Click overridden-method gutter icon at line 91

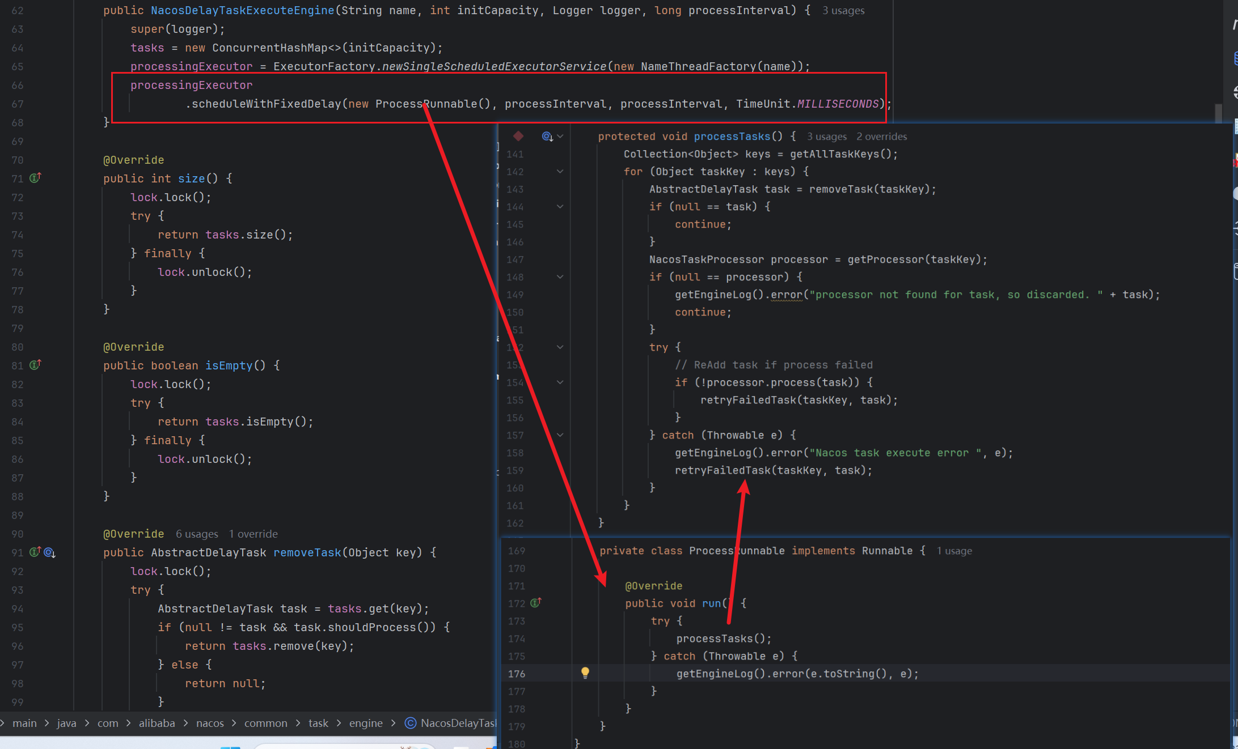pos(49,552)
